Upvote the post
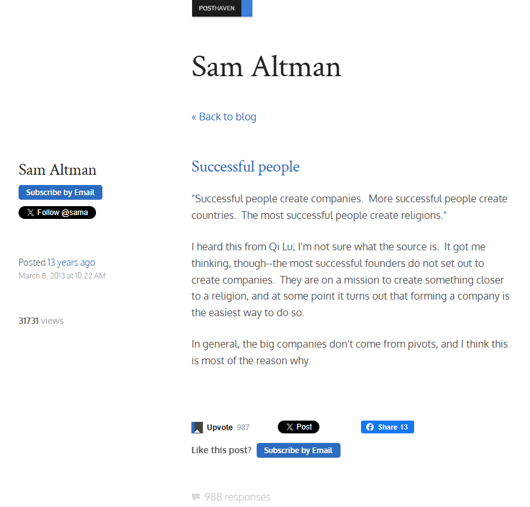This screenshot has height=507, width=530. click(x=216, y=427)
